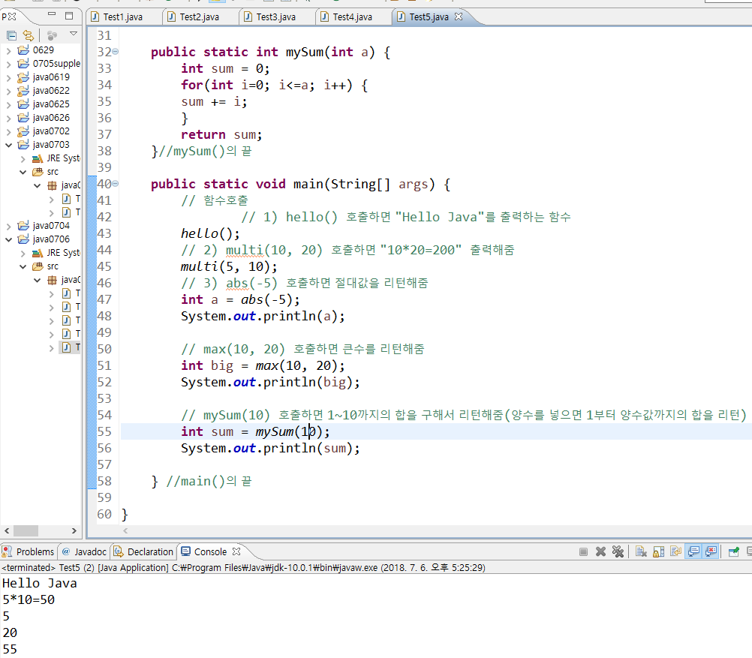Screen dimensions: 752x658
Task: Select JRE System Library icon under java0706
Action: [38, 253]
